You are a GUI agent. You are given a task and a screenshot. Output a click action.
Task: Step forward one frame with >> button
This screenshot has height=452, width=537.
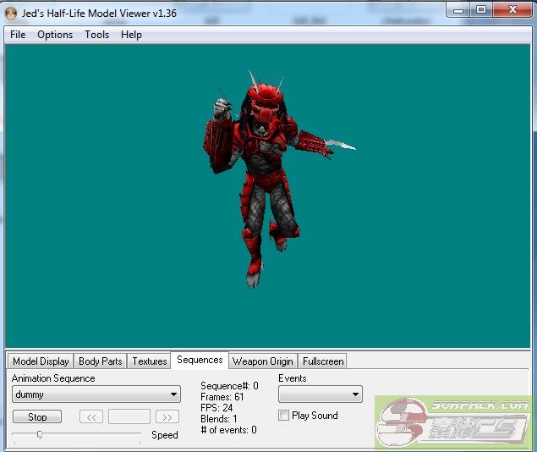167,416
